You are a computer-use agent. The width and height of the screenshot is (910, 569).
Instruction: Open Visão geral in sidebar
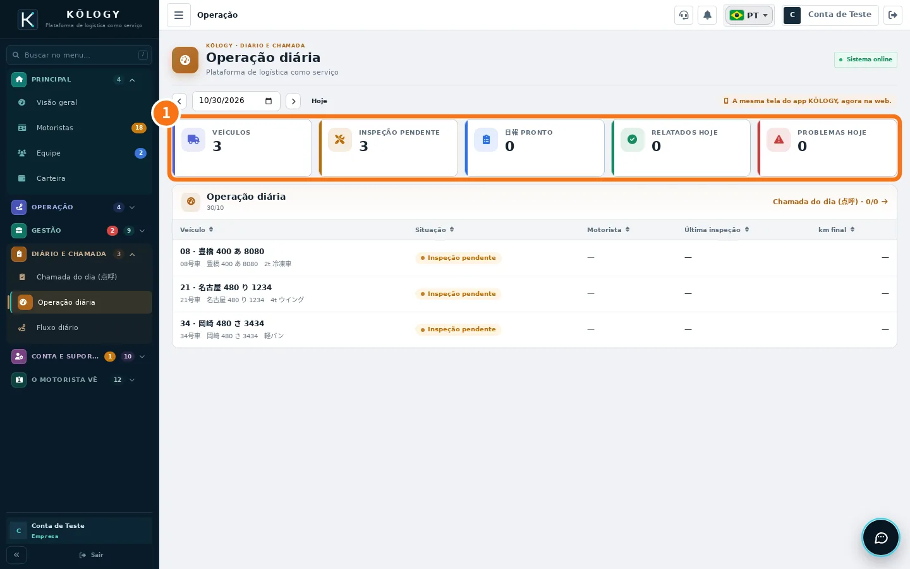tap(80, 102)
